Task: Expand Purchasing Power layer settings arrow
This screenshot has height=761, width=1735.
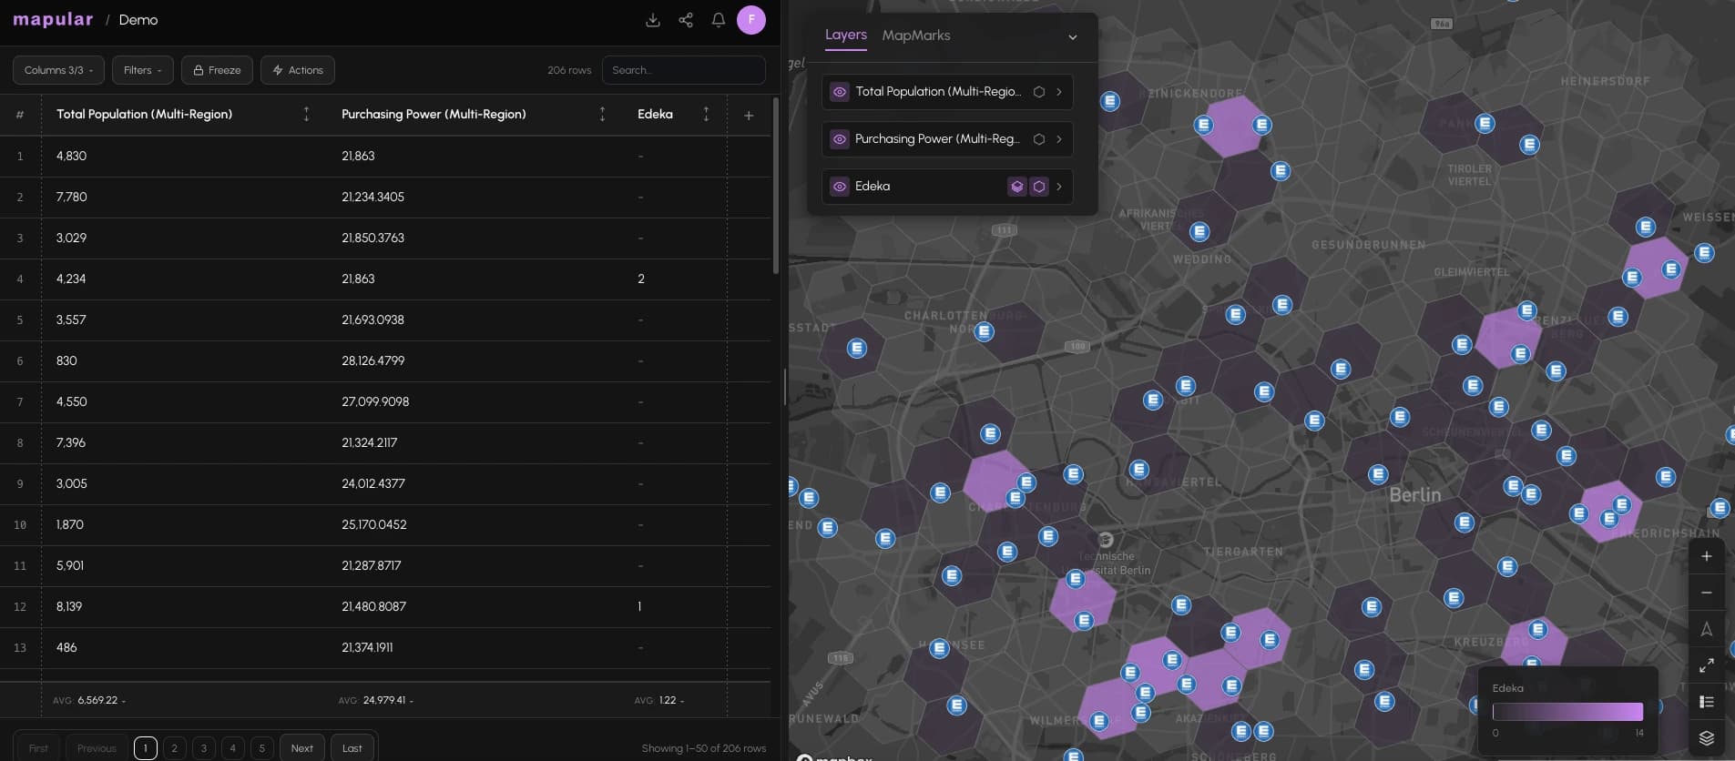Action: coord(1059,139)
